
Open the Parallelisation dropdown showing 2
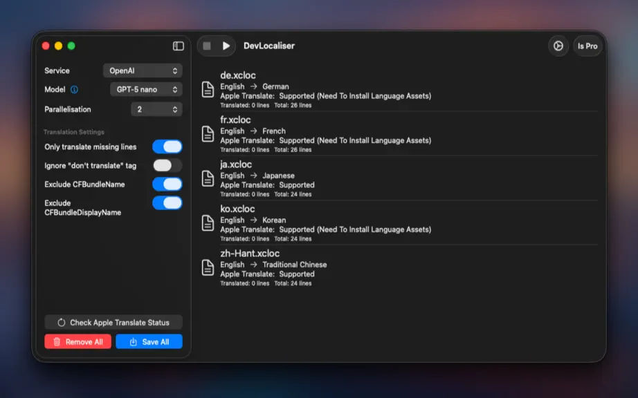(156, 109)
